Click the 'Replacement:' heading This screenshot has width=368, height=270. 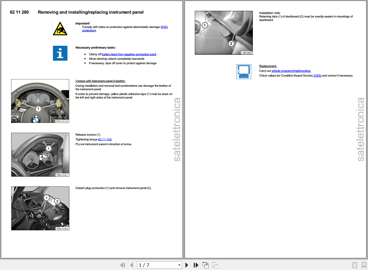[268, 66]
